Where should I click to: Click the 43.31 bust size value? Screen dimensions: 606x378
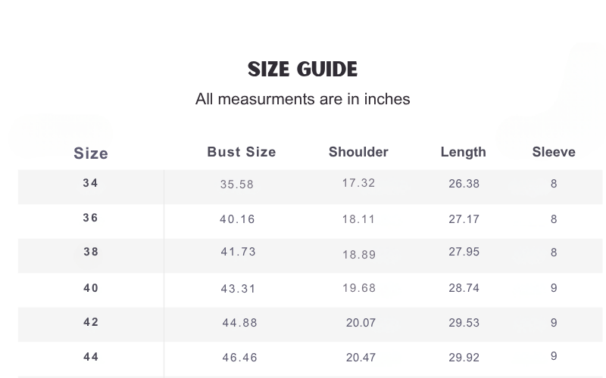click(x=238, y=289)
